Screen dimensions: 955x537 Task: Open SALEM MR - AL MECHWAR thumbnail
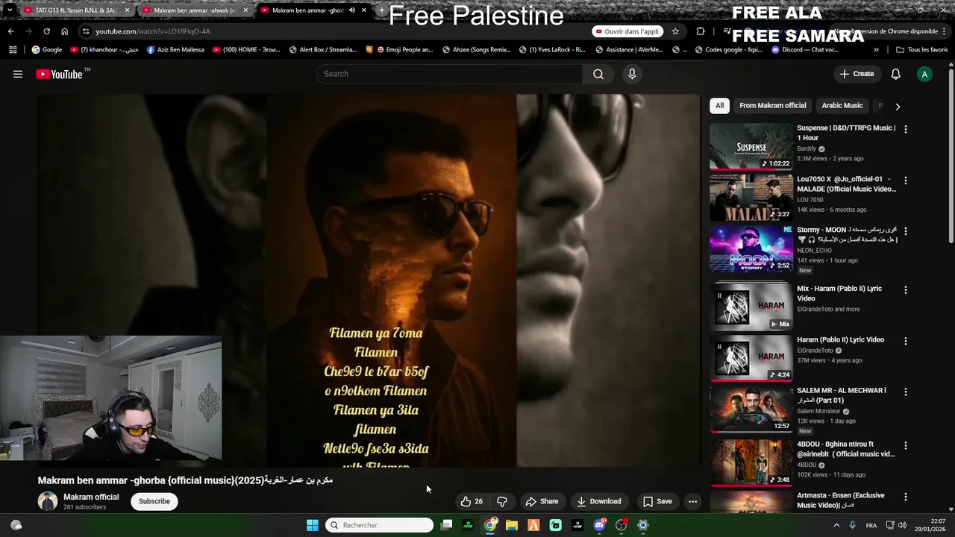[x=751, y=409]
